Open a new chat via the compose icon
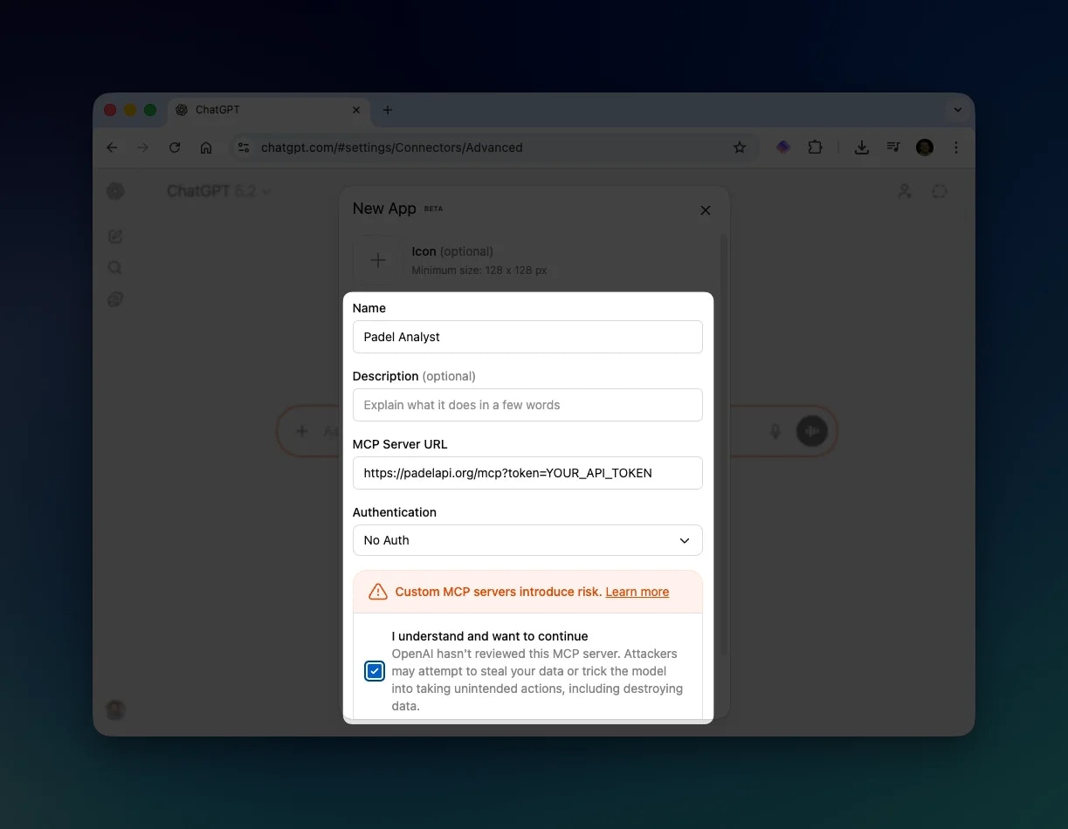 pos(115,236)
